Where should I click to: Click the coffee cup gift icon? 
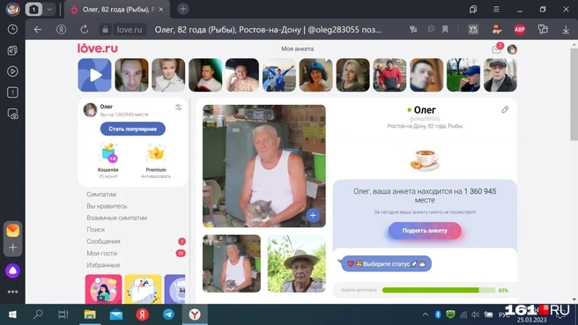(x=425, y=160)
